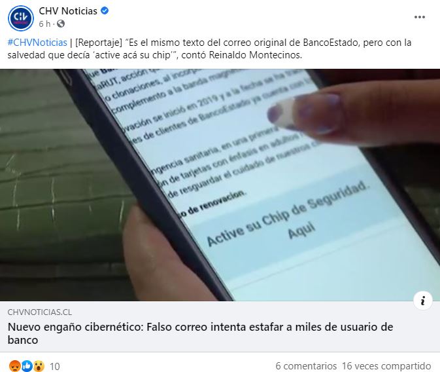440x372 pixels.
Task: Open the #CHVNoticias hashtag link
Action: (x=37, y=43)
